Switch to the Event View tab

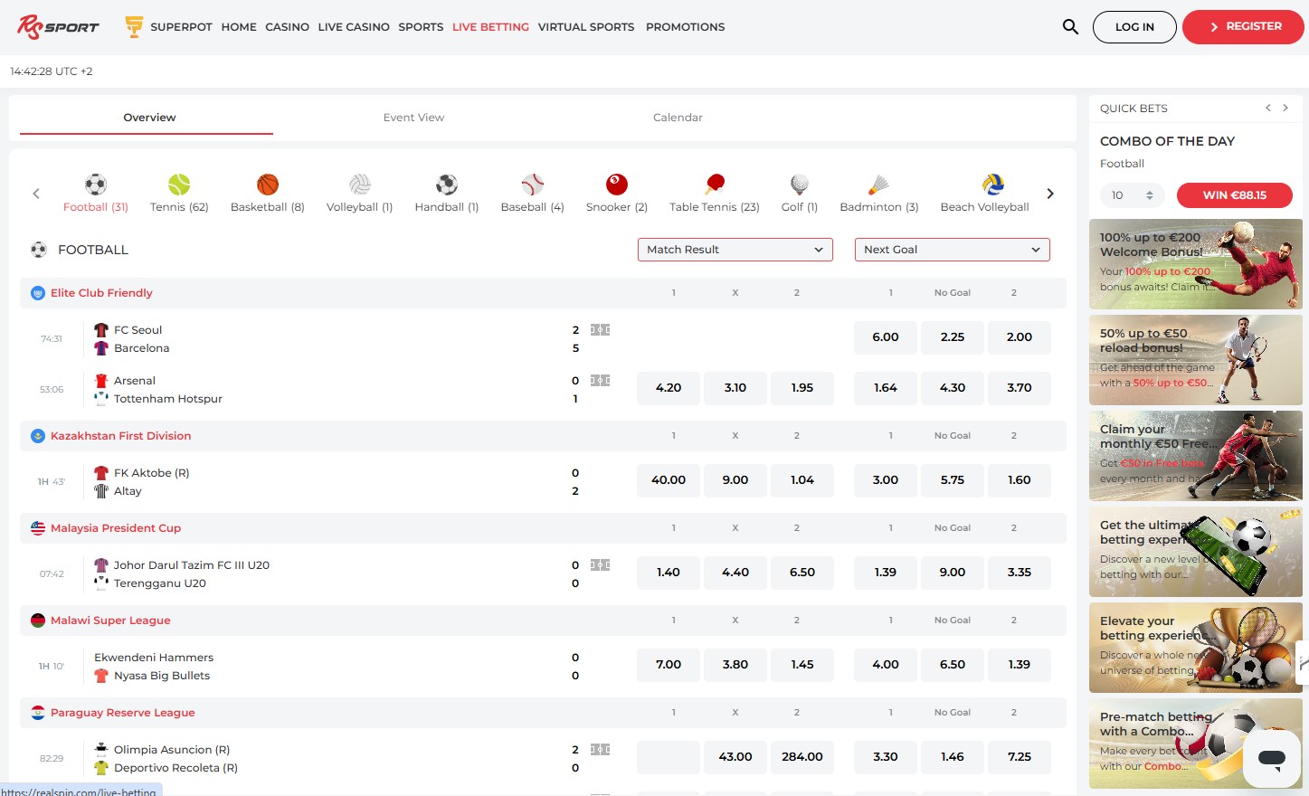[413, 118]
